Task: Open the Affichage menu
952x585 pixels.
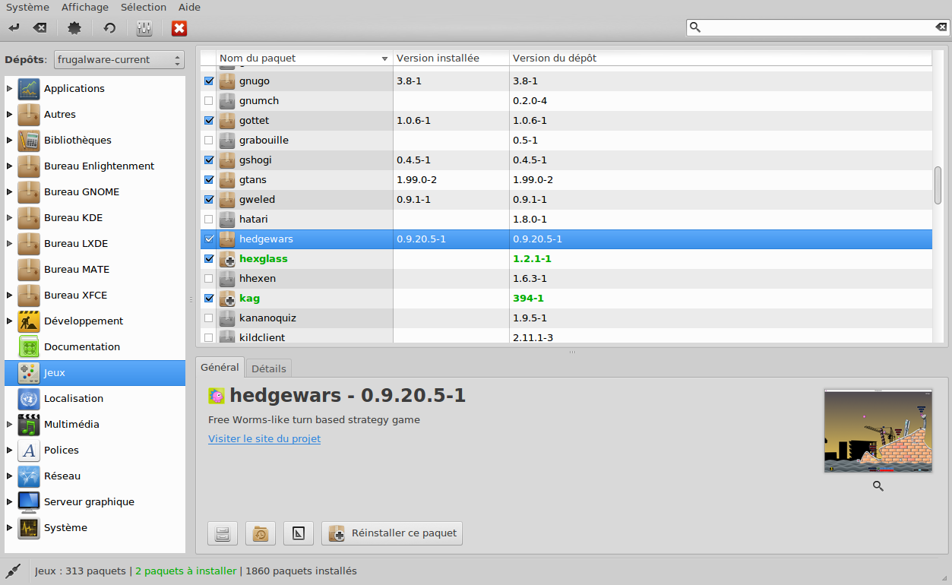Action: coord(85,7)
